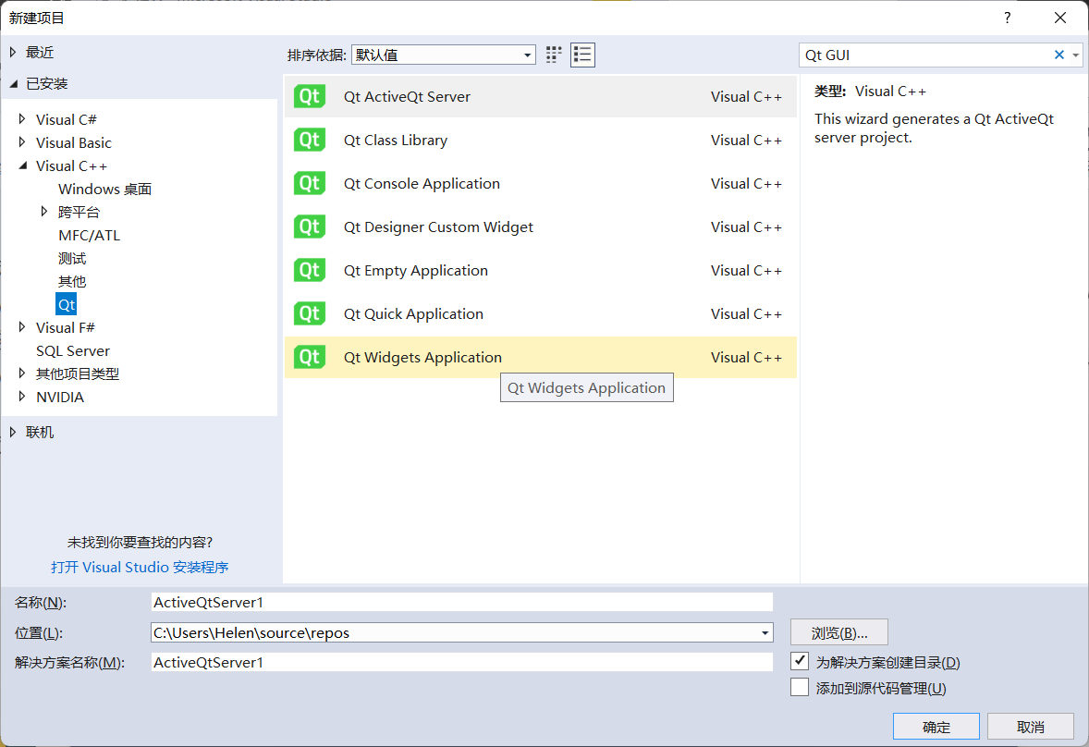The height and width of the screenshot is (747, 1089).
Task: Collapse the Visual C++ node
Action: pos(22,165)
